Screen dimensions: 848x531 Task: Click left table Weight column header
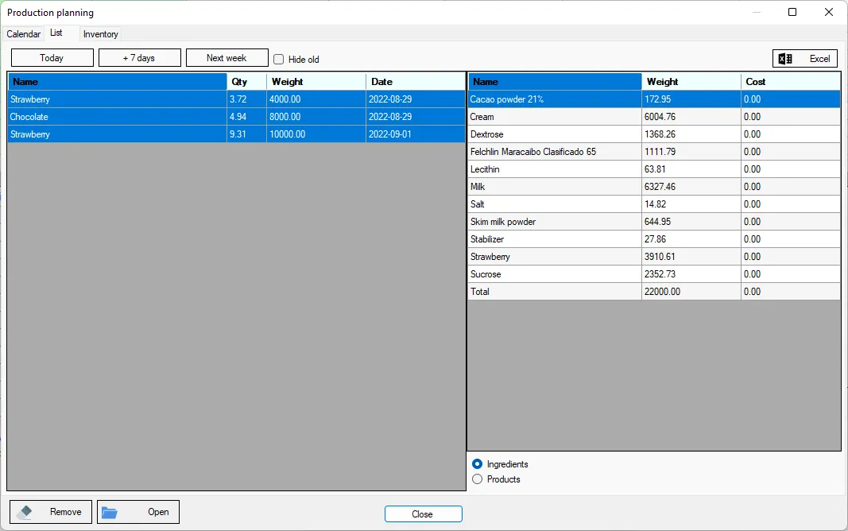(x=316, y=82)
